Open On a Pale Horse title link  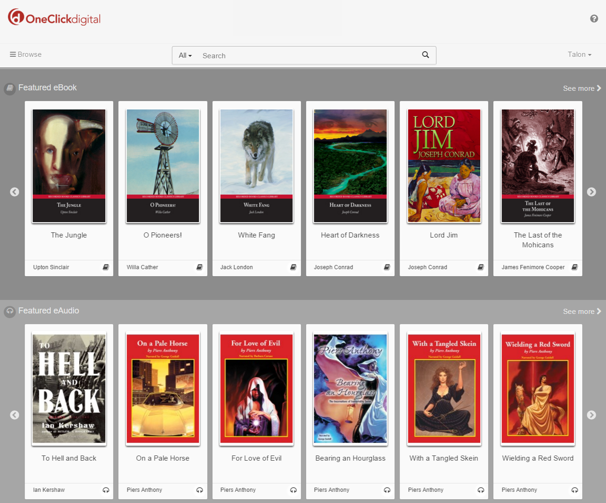click(163, 458)
